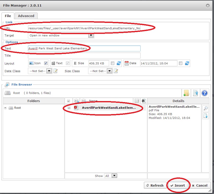Edit the Size Class with pencil icon
The width and height of the screenshot is (214, 194).
click(x=116, y=71)
